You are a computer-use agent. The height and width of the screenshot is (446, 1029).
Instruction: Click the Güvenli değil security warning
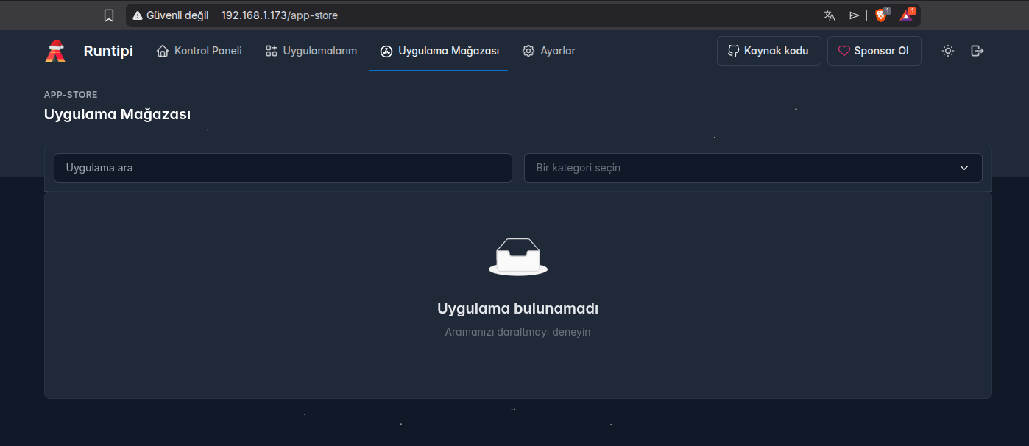(x=171, y=15)
